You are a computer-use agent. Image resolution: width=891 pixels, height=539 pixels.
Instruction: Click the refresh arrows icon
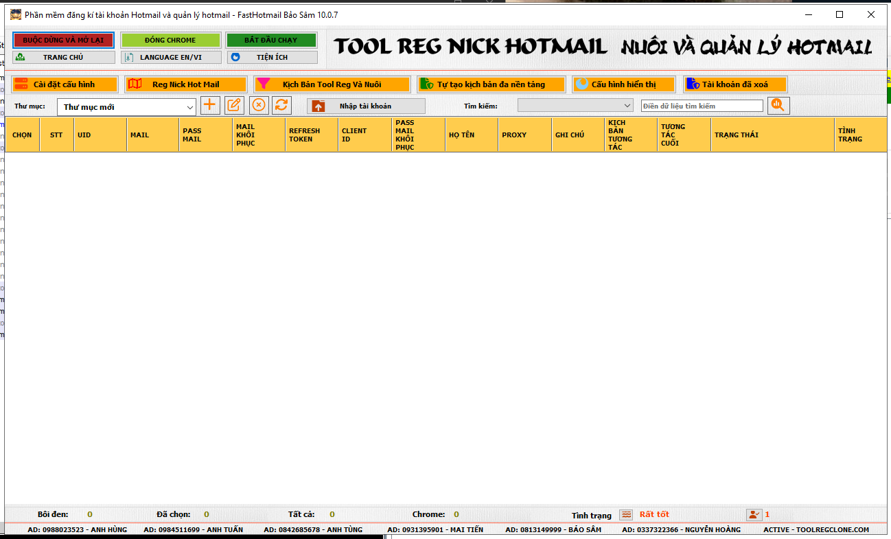tap(281, 105)
